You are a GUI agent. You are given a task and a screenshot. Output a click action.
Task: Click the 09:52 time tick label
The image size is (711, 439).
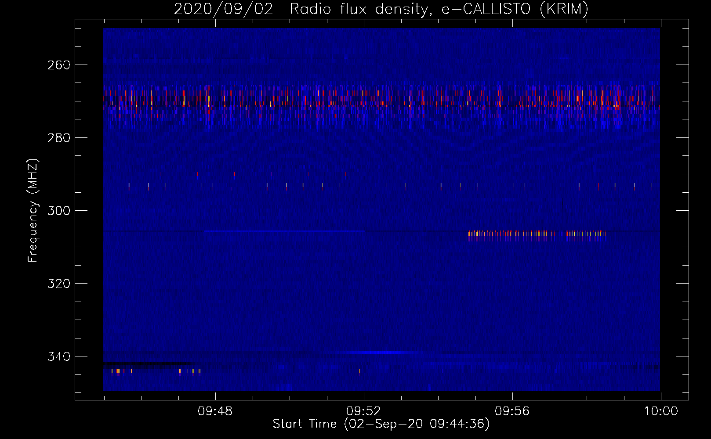(x=364, y=411)
